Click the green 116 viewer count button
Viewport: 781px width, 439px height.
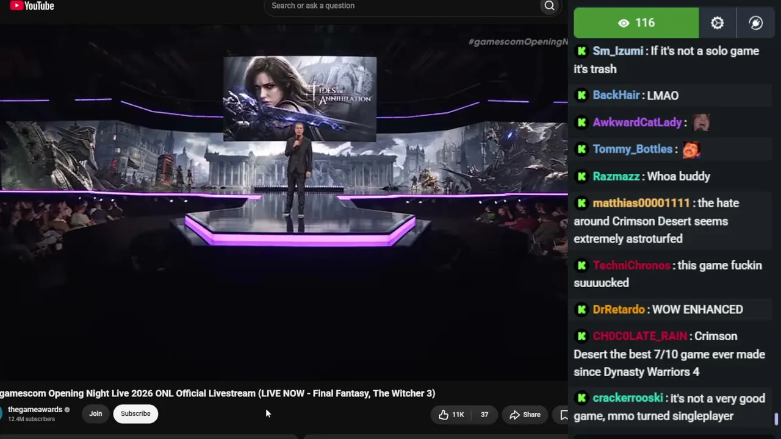(636, 23)
